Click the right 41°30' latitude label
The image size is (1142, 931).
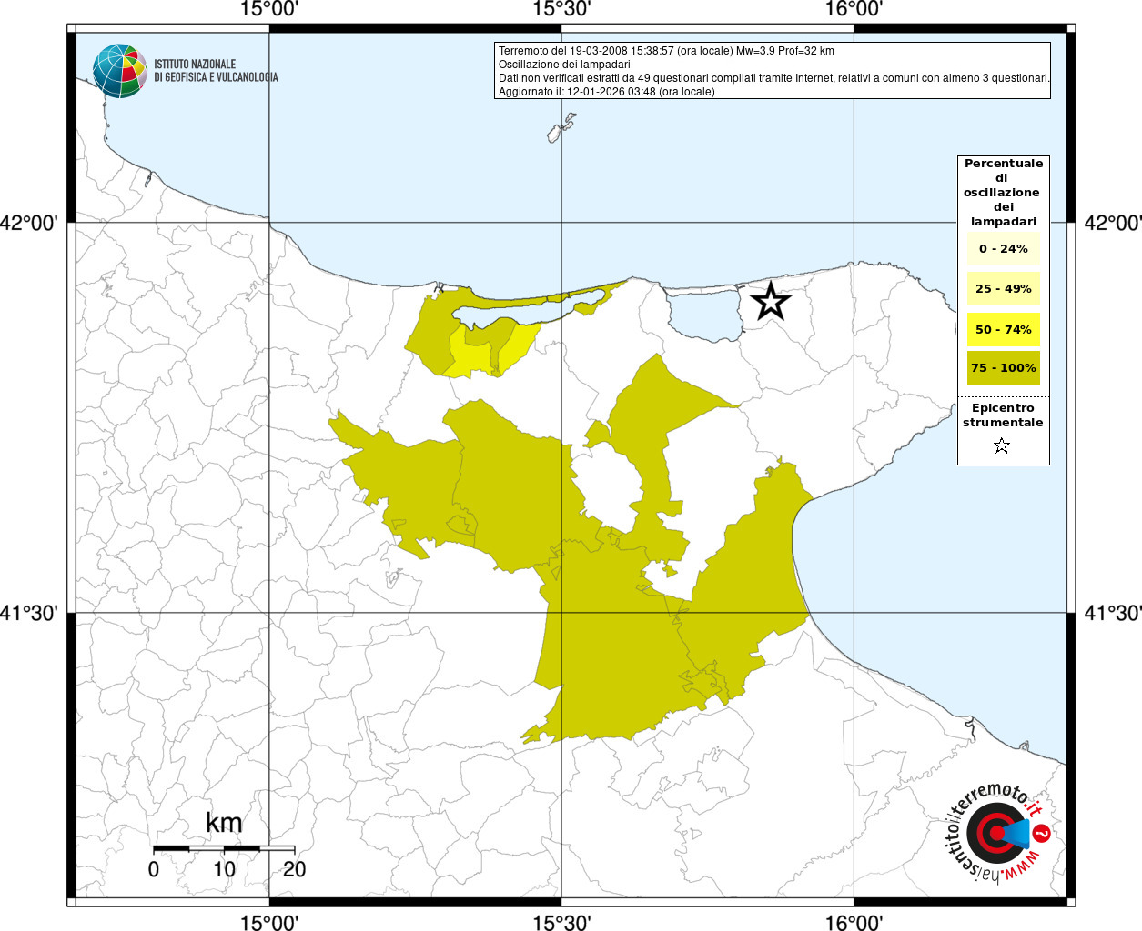[1113, 613]
